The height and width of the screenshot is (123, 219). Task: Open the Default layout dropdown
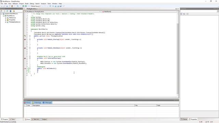[36, 6]
